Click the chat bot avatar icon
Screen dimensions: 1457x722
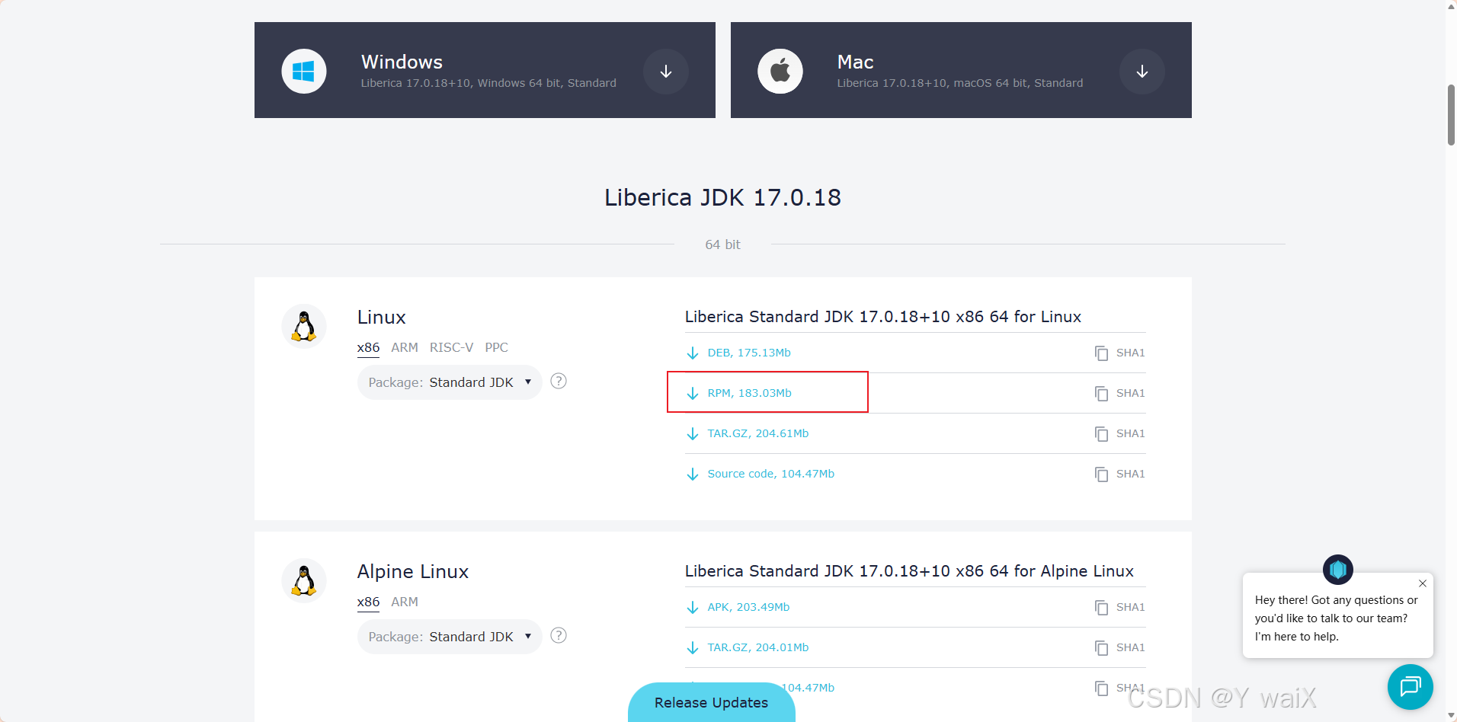(x=1338, y=570)
